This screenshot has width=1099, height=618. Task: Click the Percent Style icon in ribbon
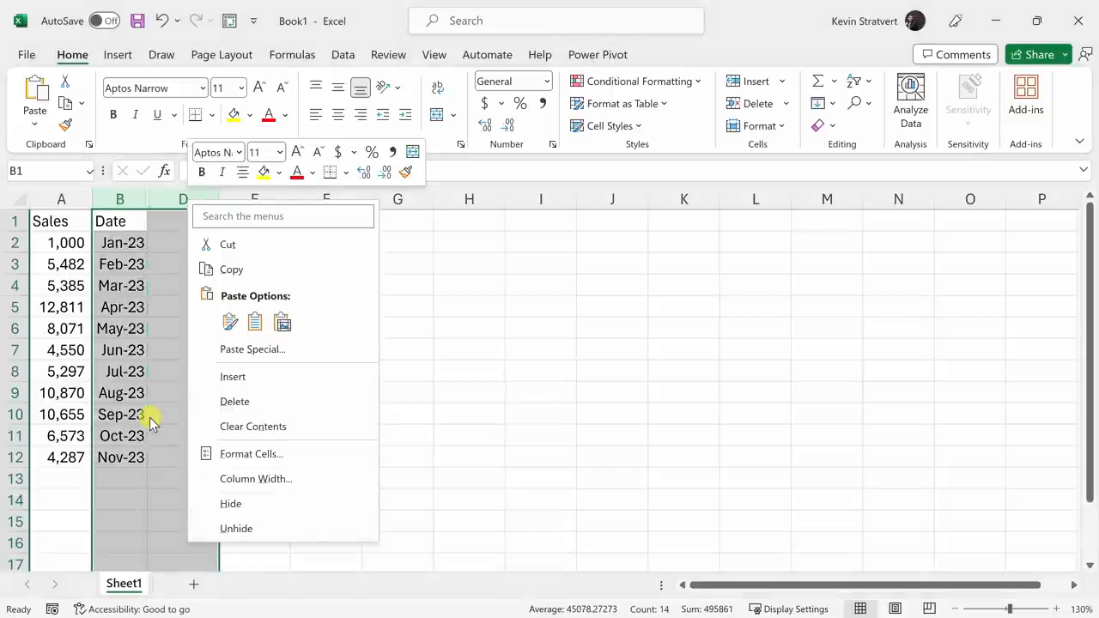[520, 103]
